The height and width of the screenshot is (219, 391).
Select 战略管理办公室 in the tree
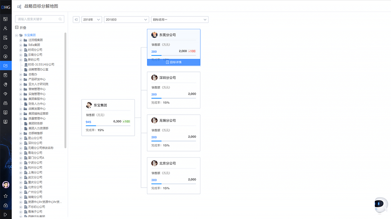tap(38, 70)
